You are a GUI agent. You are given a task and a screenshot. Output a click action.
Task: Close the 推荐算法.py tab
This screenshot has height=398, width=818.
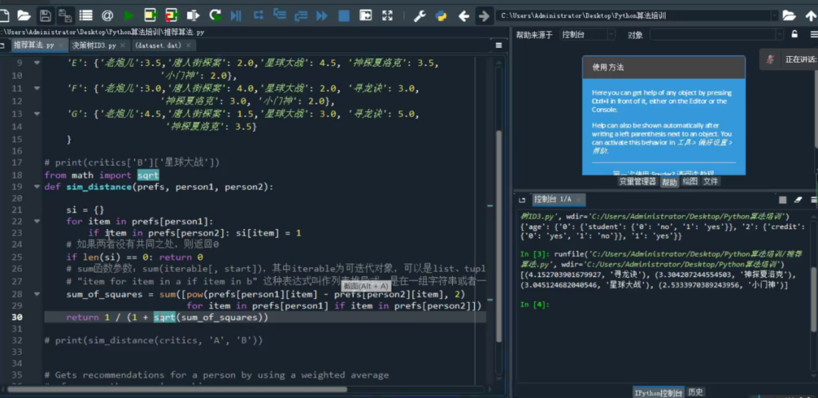pyautogui.click(x=61, y=45)
